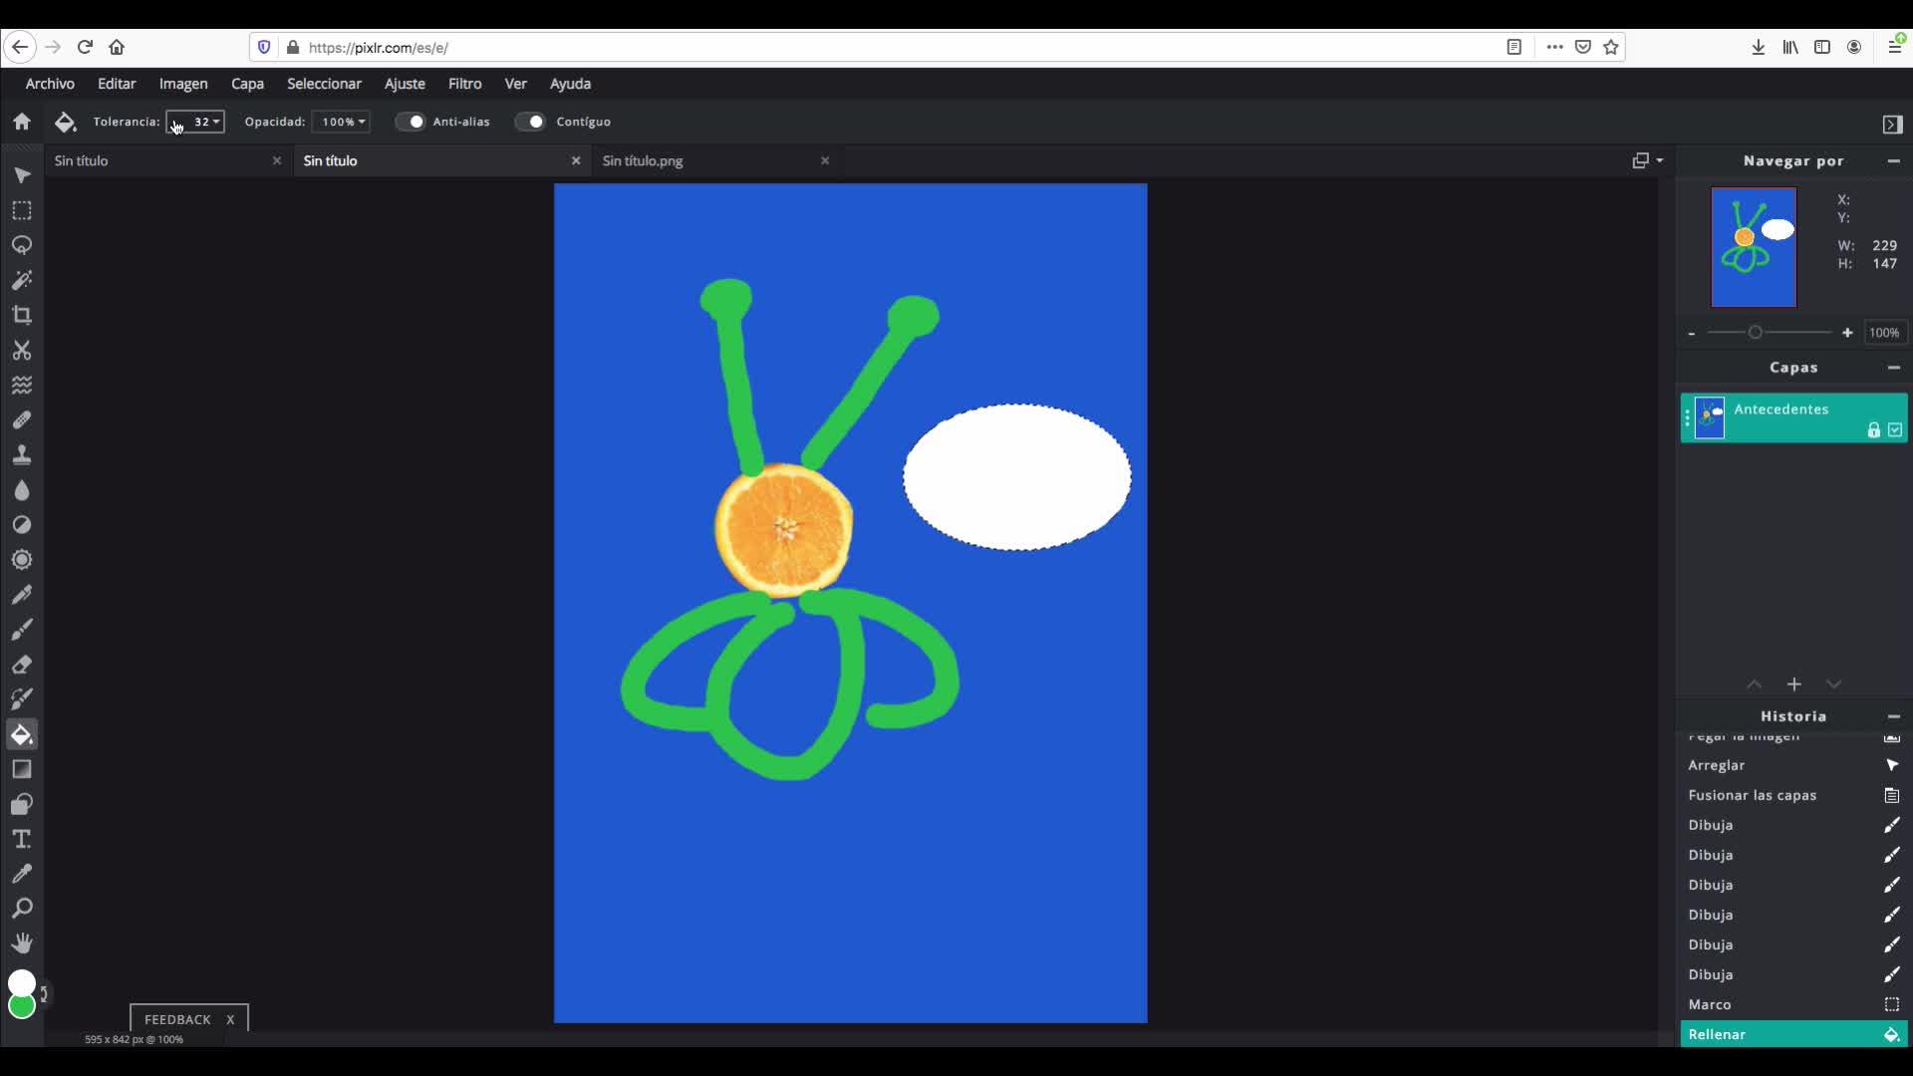Select Fusionar las capas history step
Viewport: 1913px width, 1076px height.
pos(1752,795)
